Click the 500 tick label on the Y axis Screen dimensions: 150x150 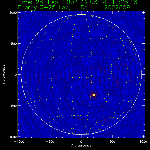pyautogui.click(x=14, y=44)
